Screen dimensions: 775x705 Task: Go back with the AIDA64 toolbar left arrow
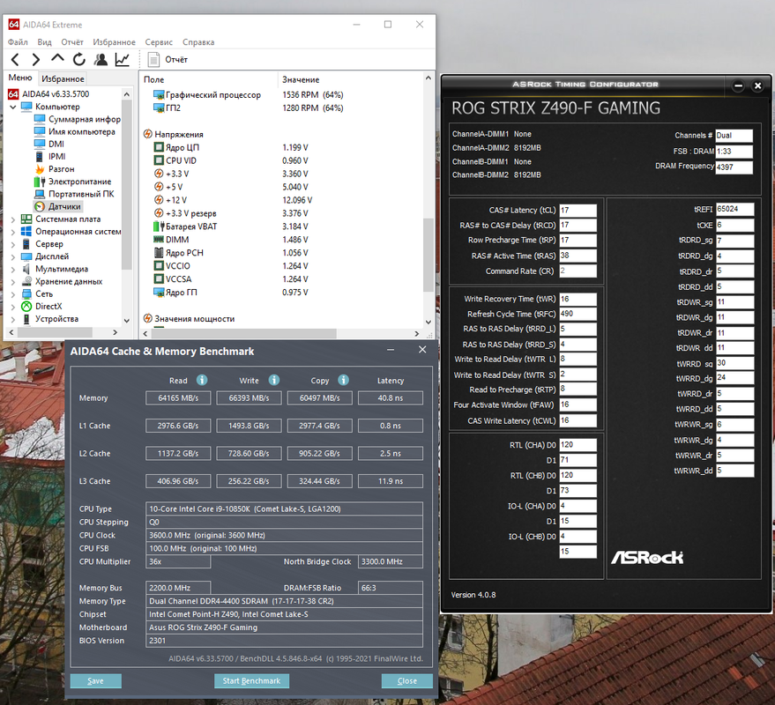click(15, 60)
